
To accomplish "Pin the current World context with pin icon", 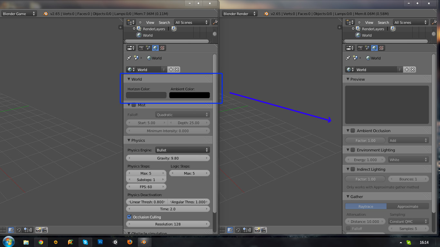I will point(129,58).
